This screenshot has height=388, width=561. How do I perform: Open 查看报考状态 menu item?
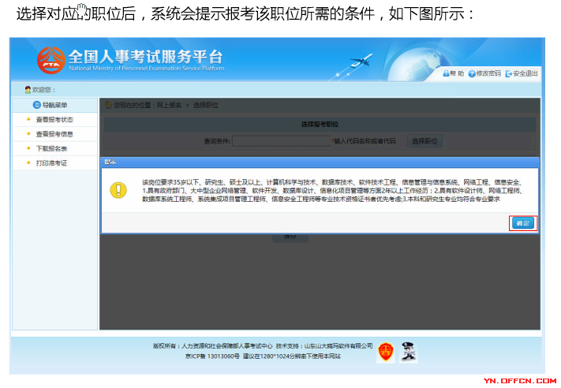(x=54, y=120)
